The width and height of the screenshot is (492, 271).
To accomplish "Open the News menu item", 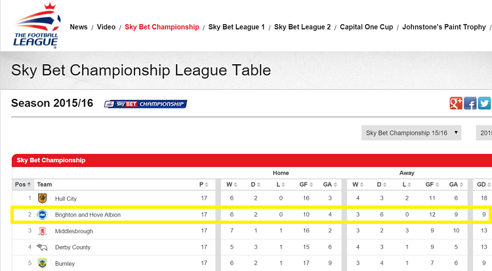I will click(79, 27).
